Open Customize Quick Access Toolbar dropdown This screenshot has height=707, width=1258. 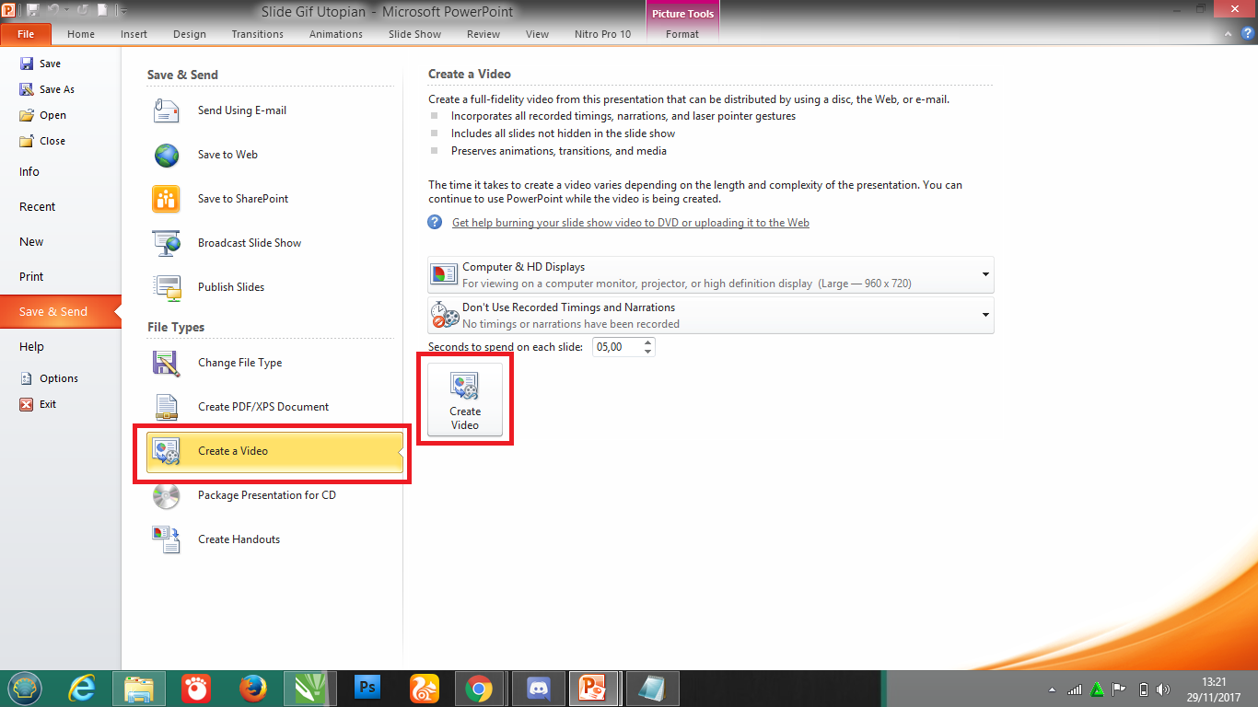pyautogui.click(x=124, y=12)
